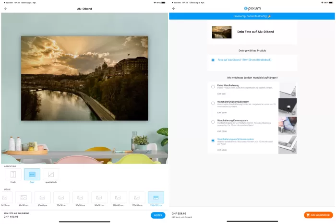Viewport: 336px width, 224px height.
Task: Tap the Foto auf Alu-Dibond 150×100 cm link text
Action: [244, 60]
